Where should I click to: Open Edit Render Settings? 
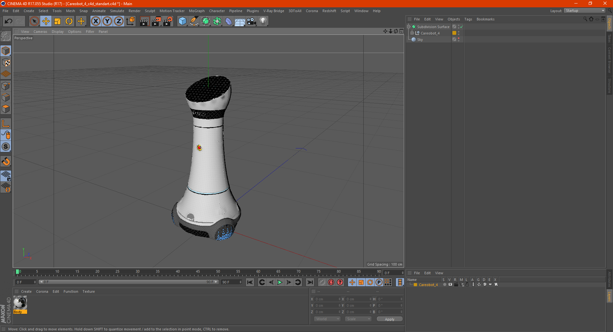tap(168, 21)
